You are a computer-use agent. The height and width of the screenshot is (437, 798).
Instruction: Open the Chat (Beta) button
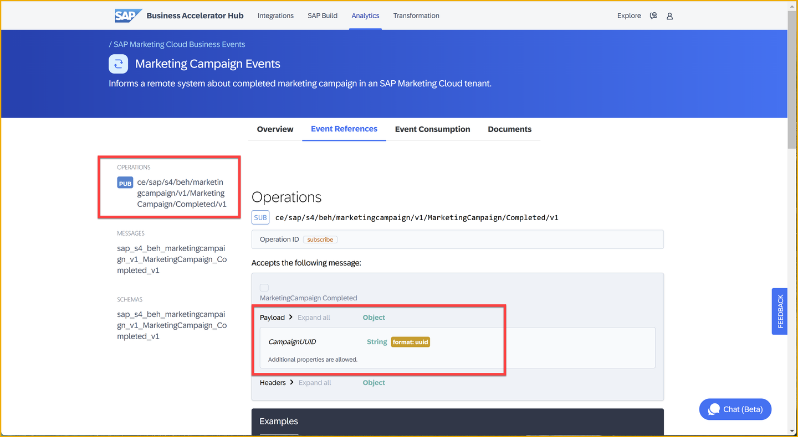[x=735, y=409]
